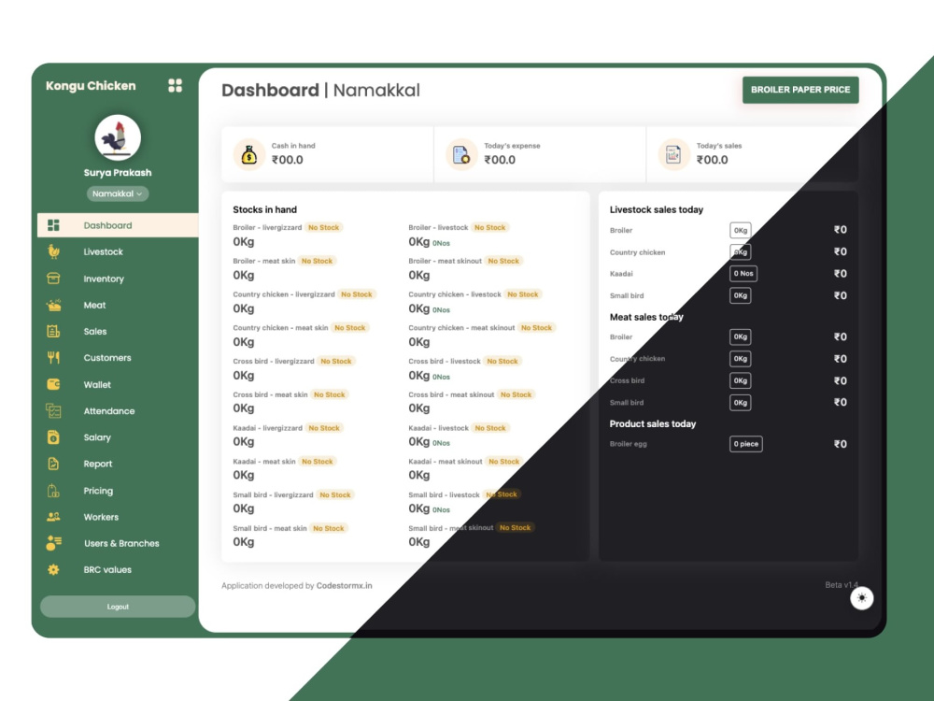Click the Small bird - meat skin label

[x=270, y=528]
